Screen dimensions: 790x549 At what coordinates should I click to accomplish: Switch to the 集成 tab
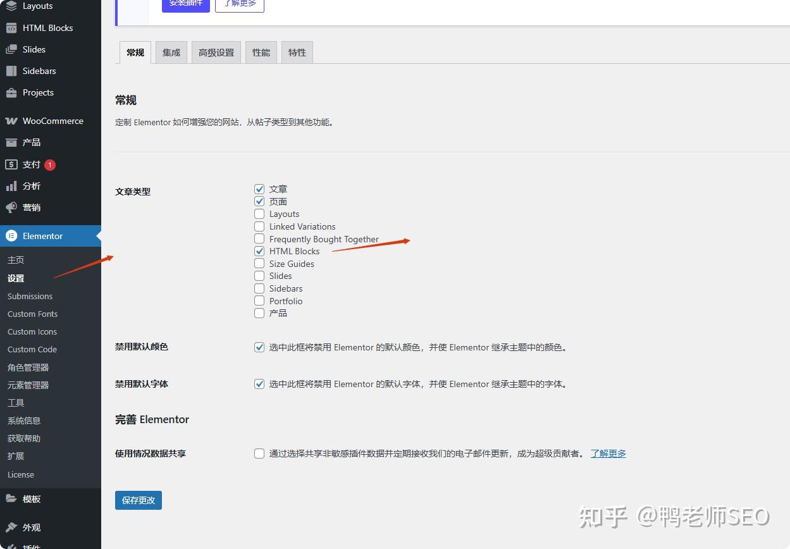pyautogui.click(x=171, y=52)
